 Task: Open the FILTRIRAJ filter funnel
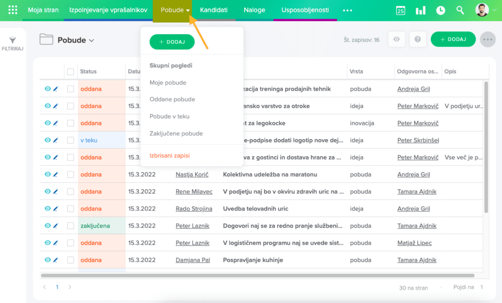(13, 43)
